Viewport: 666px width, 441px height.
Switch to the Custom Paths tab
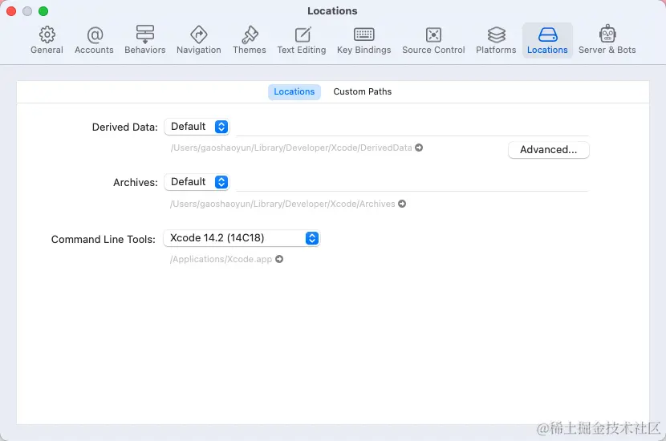(363, 91)
